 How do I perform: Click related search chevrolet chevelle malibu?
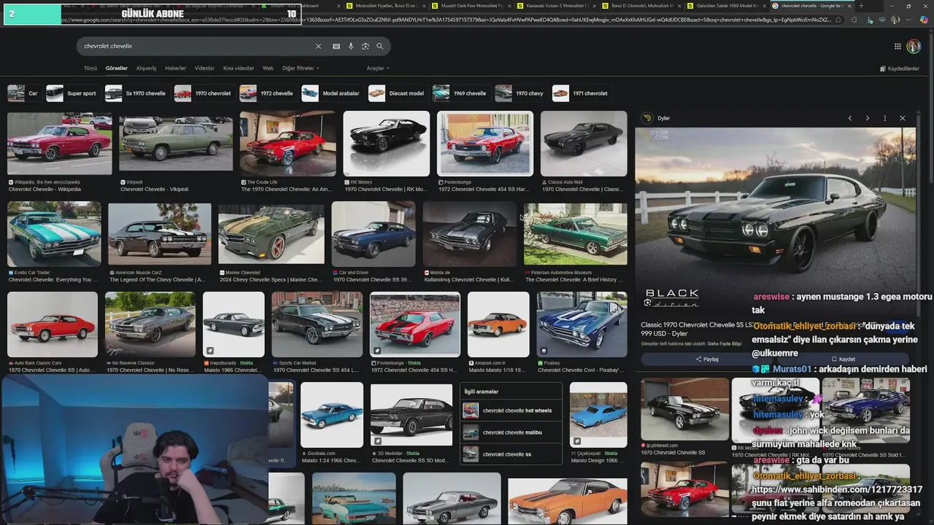[x=511, y=432]
